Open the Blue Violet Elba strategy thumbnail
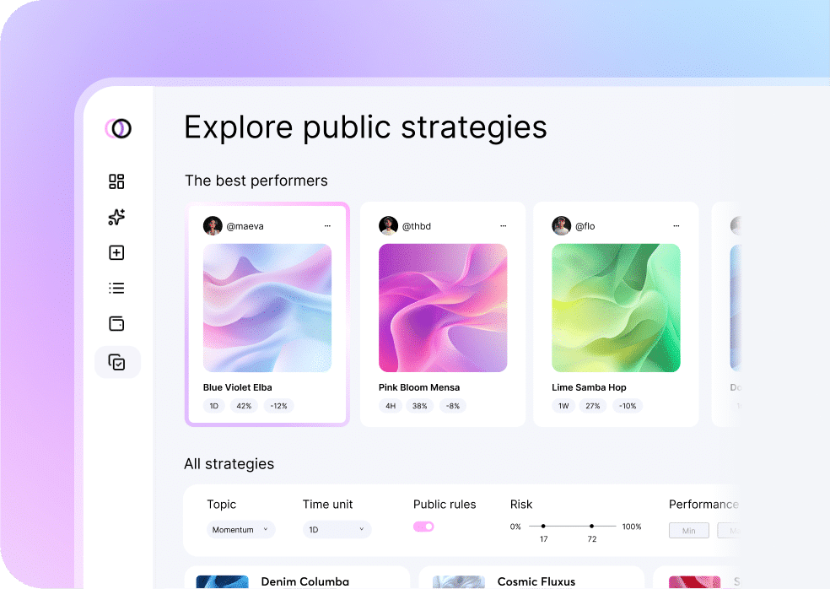Screen dimensions: 830x589 (267, 308)
